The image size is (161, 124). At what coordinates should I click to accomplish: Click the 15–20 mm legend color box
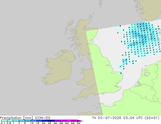point(39,121)
